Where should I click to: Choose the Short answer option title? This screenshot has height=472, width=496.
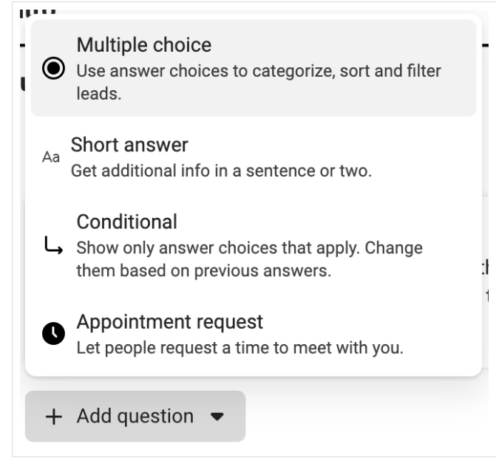(129, 145)
